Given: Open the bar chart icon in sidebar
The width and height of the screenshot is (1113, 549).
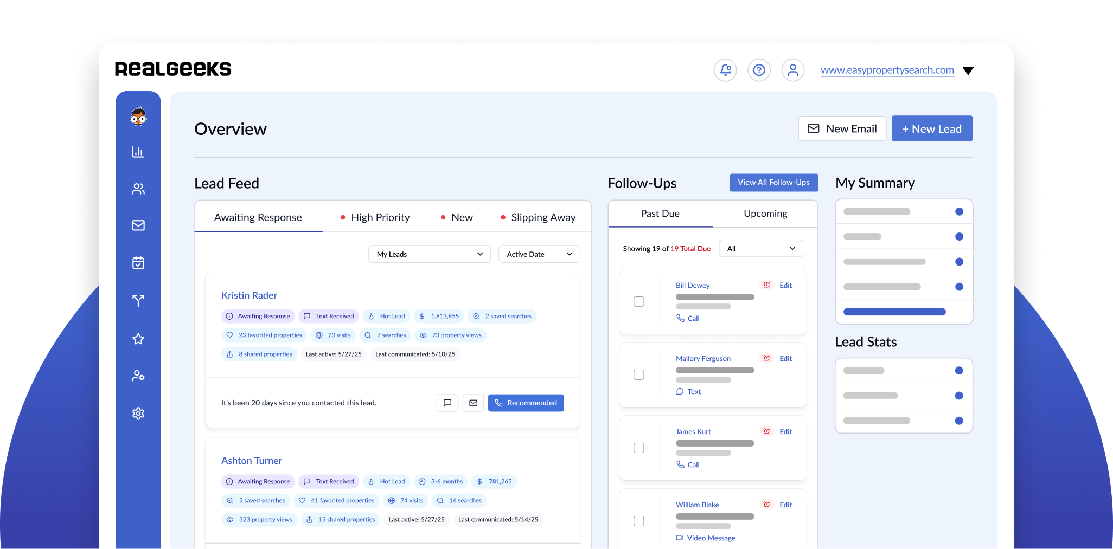Looking at the screenshot, I should 138,152.
